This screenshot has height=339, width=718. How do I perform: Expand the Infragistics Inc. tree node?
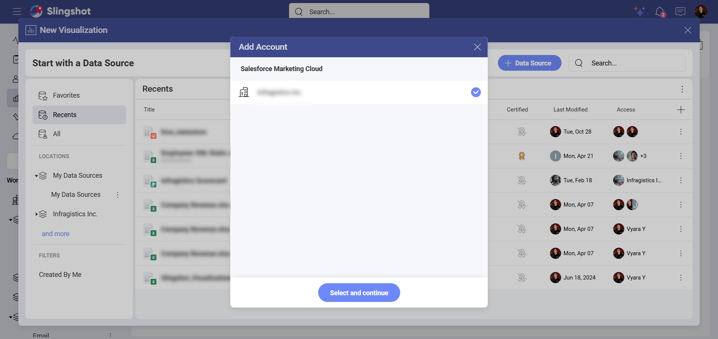click(36, 214)
